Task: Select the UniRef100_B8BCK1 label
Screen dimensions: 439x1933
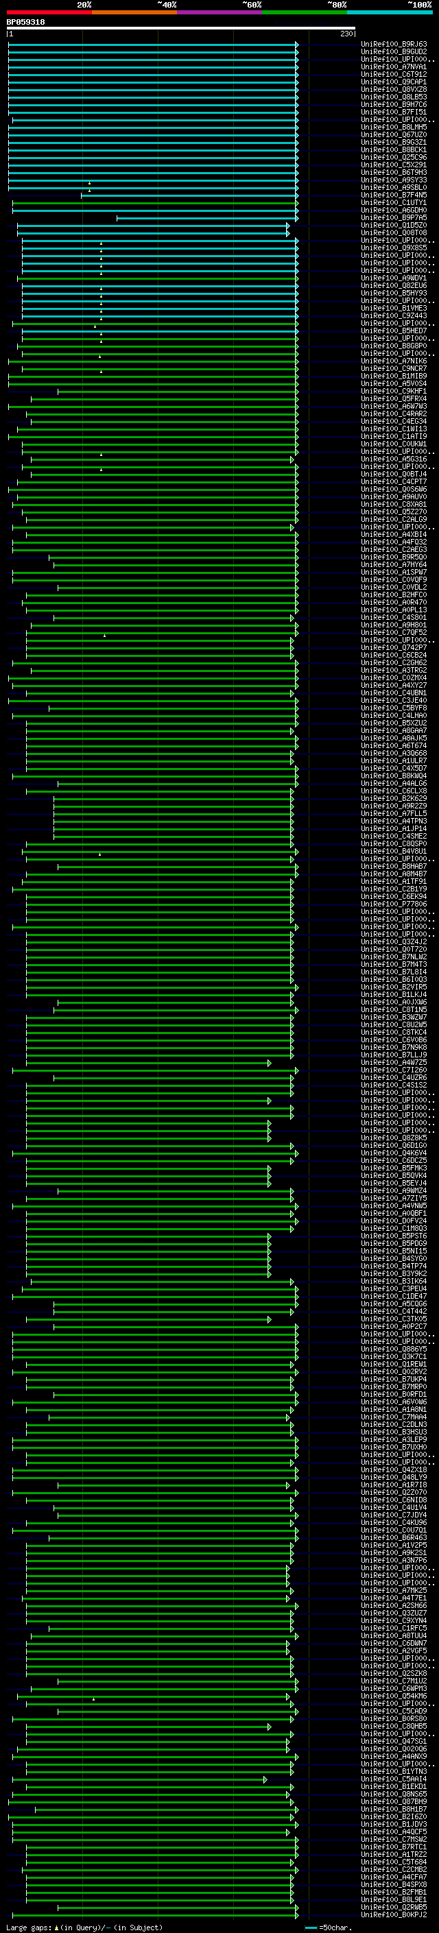Action: pos(394,150)
